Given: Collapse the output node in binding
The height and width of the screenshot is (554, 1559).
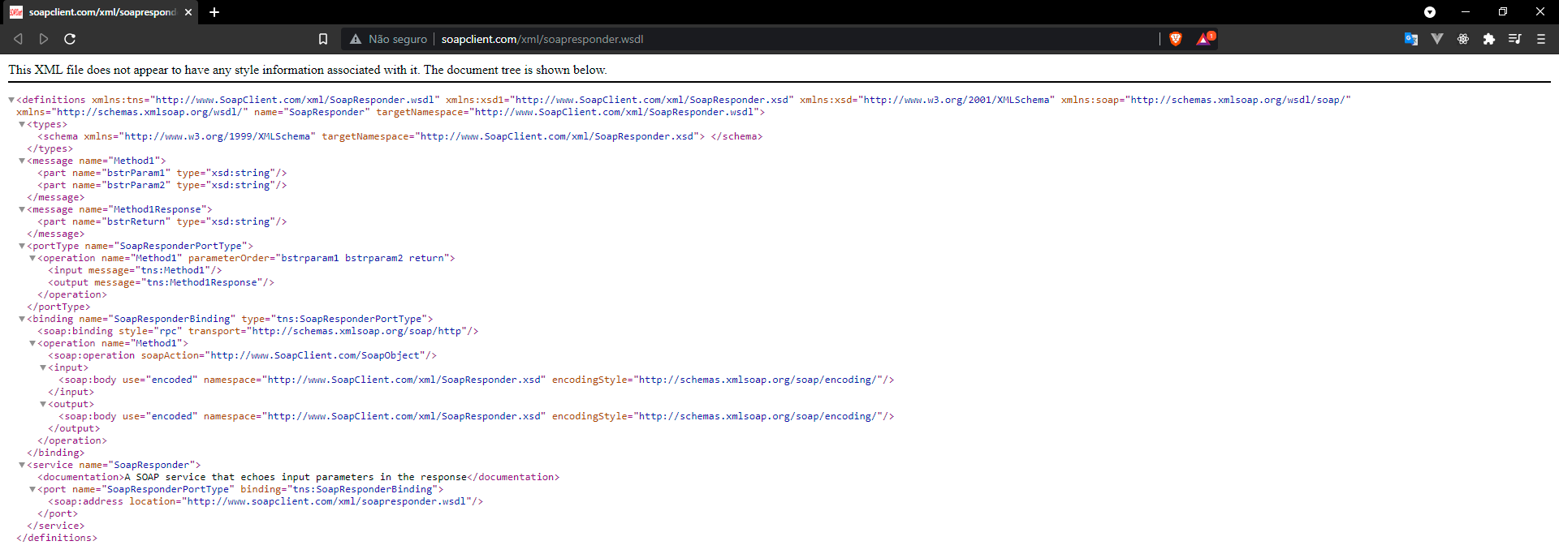Looking at the screenshot, I should (43, 404).
